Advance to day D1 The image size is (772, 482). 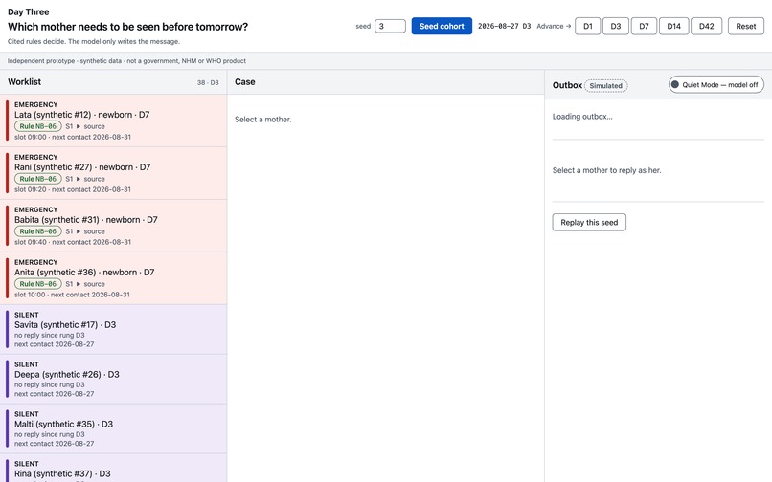pyautogui.click(x=588, y=26)
